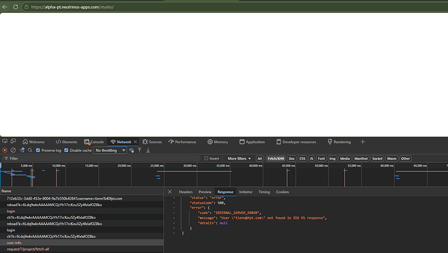Uncheck Preserve log
This screenshot has width=448, height=253.
[x=38, y=151]
